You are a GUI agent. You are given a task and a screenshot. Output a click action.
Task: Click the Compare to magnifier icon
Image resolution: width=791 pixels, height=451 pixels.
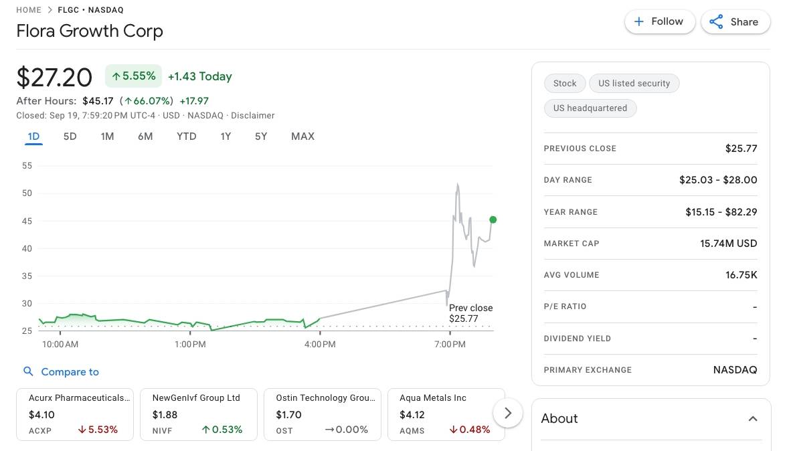pos(28,372)
